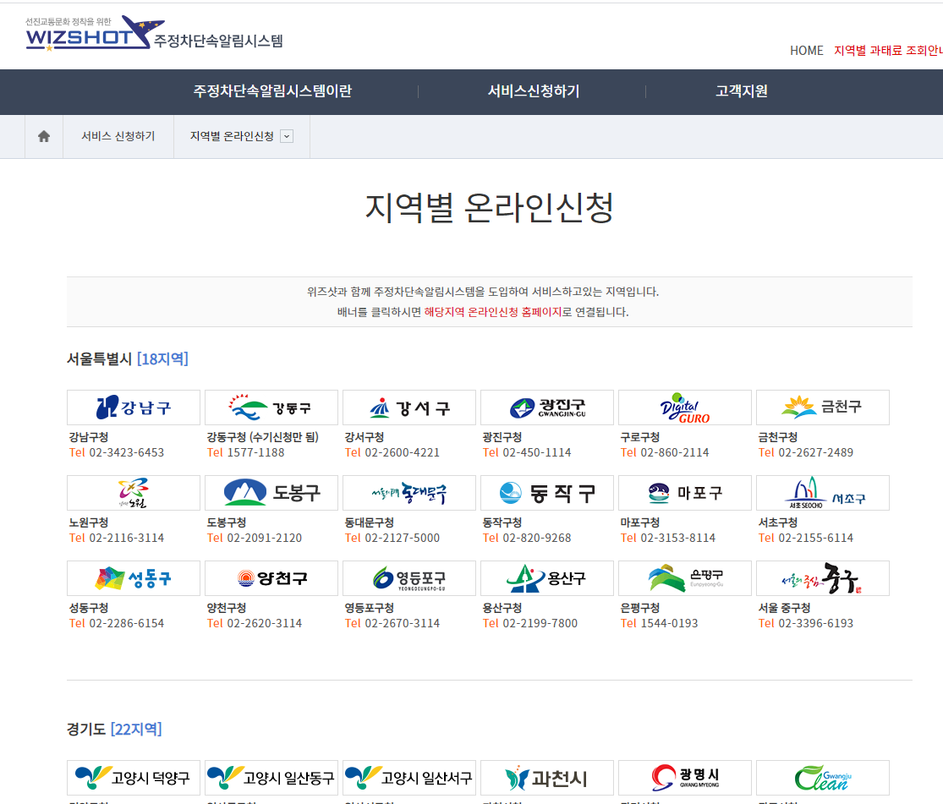Click the 은평구청 office name
This screenshot has height=804, width=943.
tap(640, 608)
